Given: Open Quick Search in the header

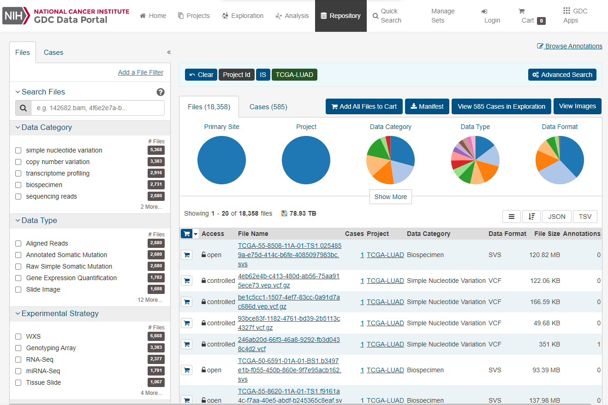Looking at the screenshot, I should (387, 16).
